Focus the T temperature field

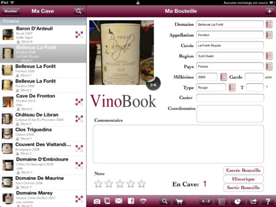click(x=255, y=87)
